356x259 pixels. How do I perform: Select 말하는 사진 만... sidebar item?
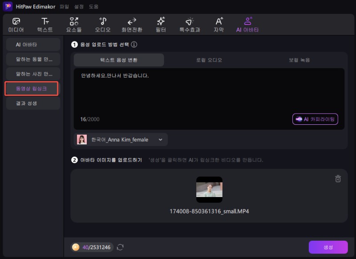[33, 74]
